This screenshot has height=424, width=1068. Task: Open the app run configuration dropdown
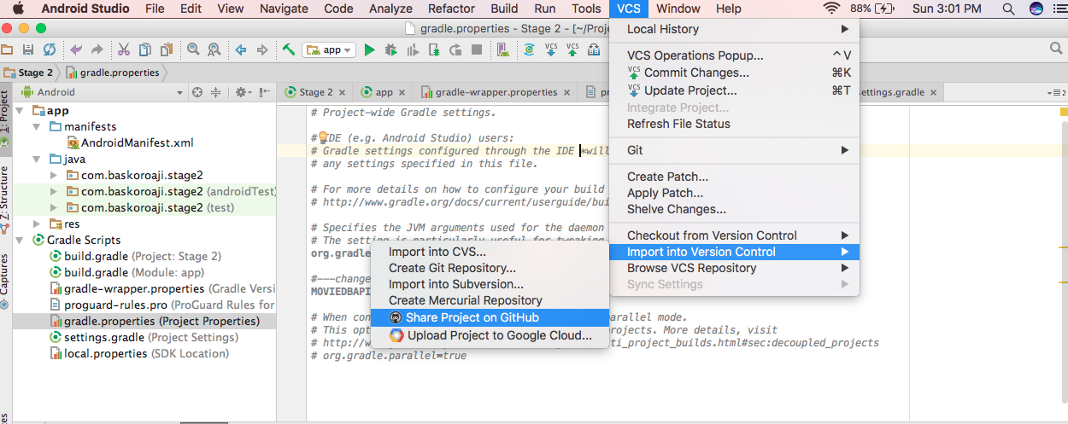[x=328, y=50]
